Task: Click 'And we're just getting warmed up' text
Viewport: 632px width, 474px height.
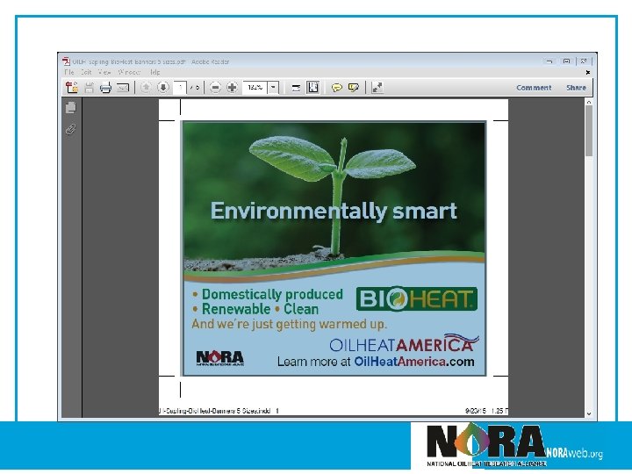Action: [x=289, y=324]
